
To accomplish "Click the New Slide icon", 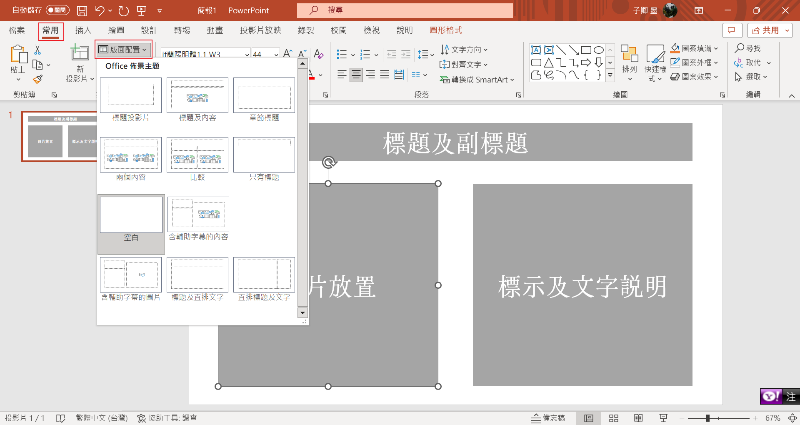I will [80, 53].
